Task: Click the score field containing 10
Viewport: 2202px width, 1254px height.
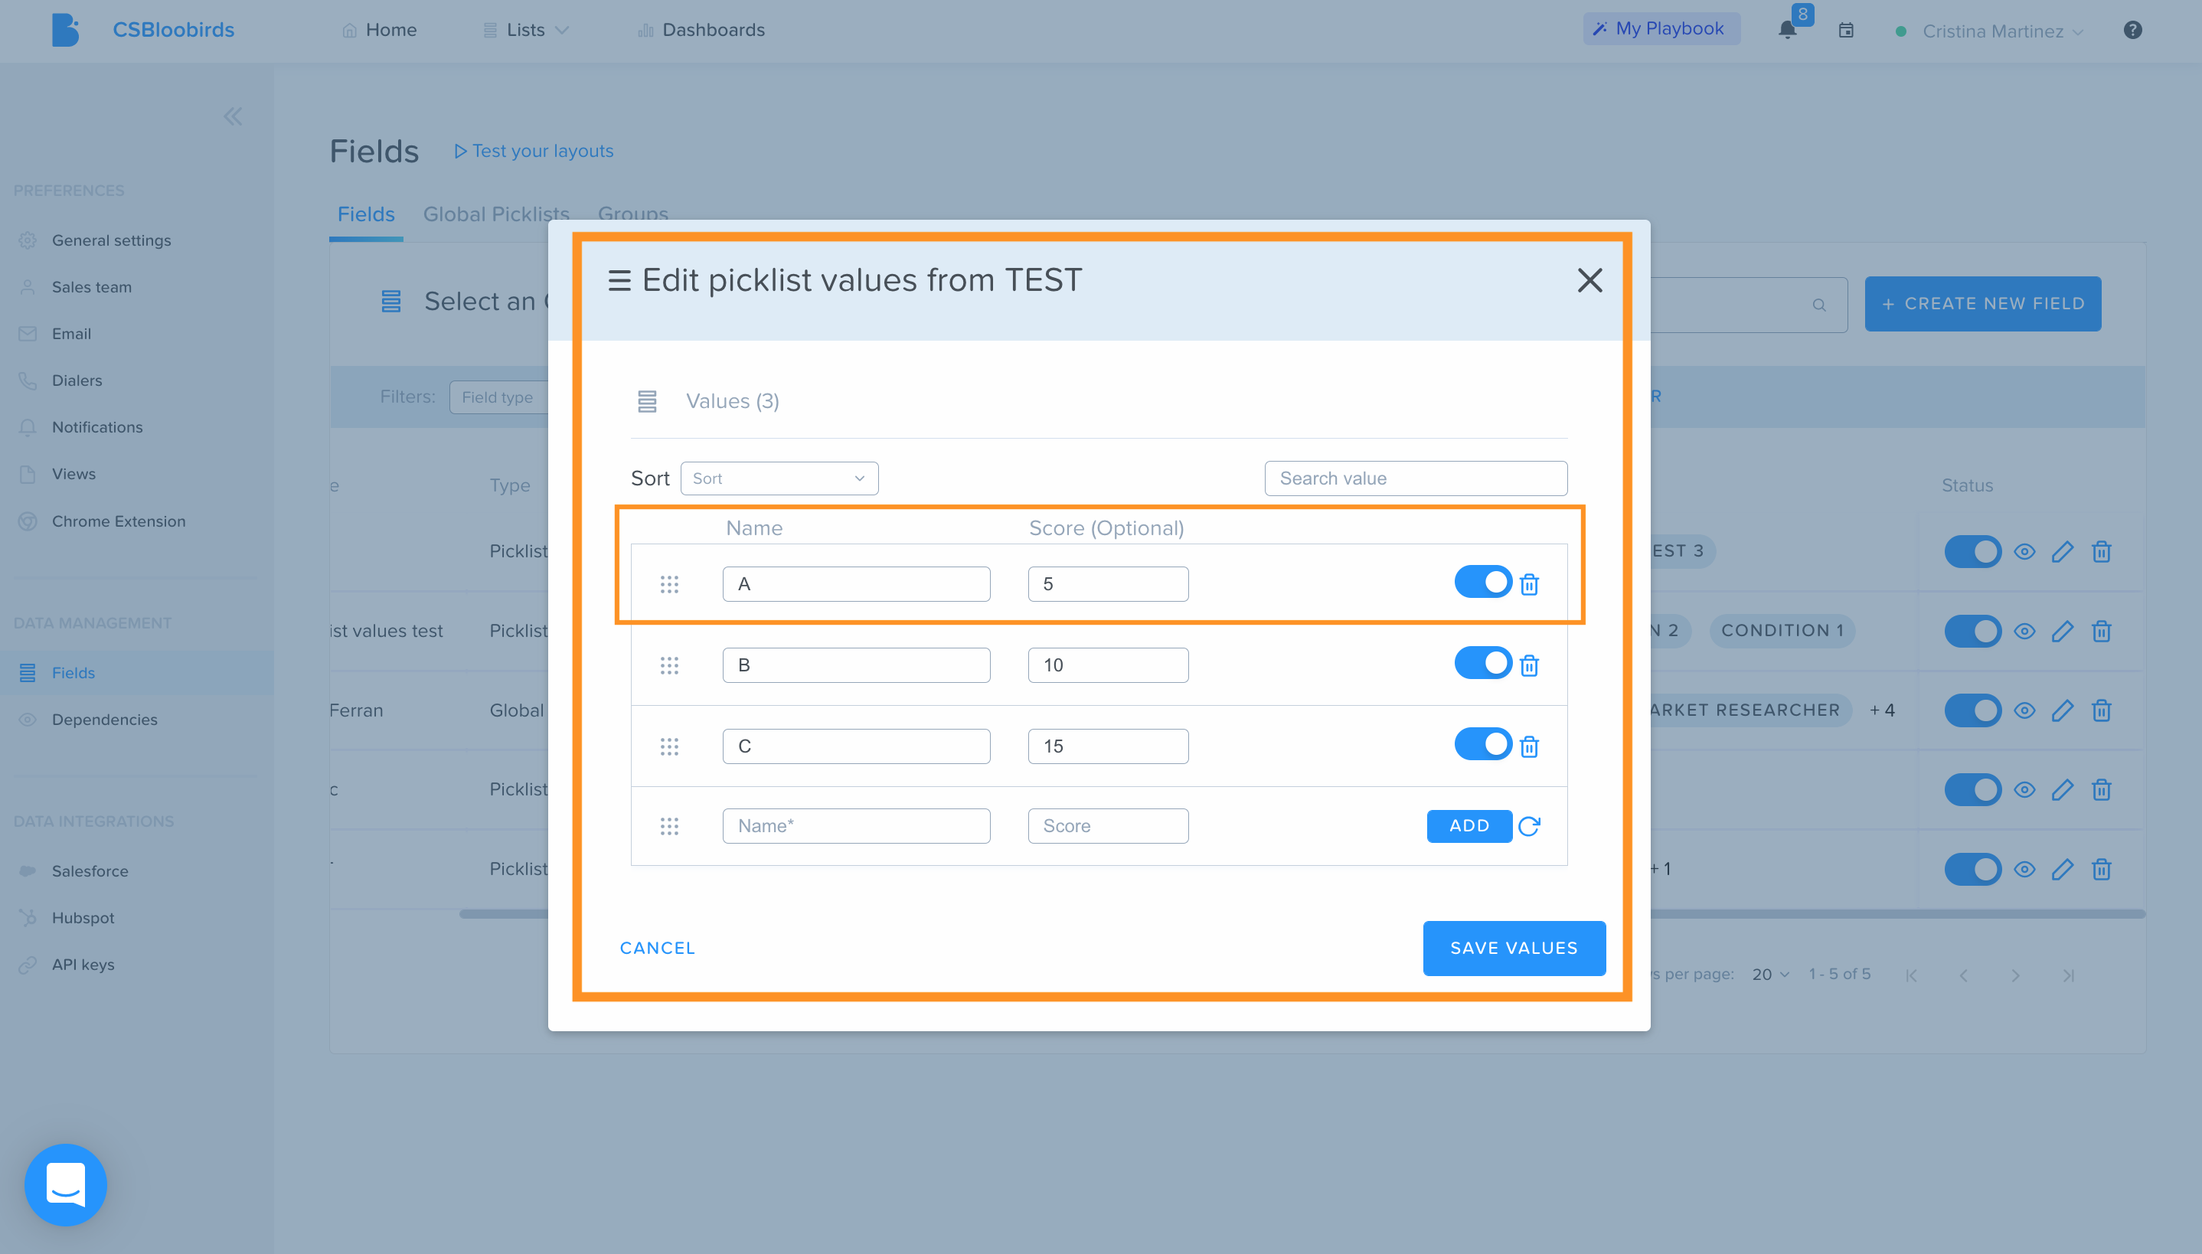Action: (1107, 666)
